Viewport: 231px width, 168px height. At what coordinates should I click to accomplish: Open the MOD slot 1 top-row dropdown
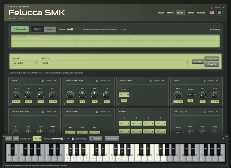click(x=124, y=123)
